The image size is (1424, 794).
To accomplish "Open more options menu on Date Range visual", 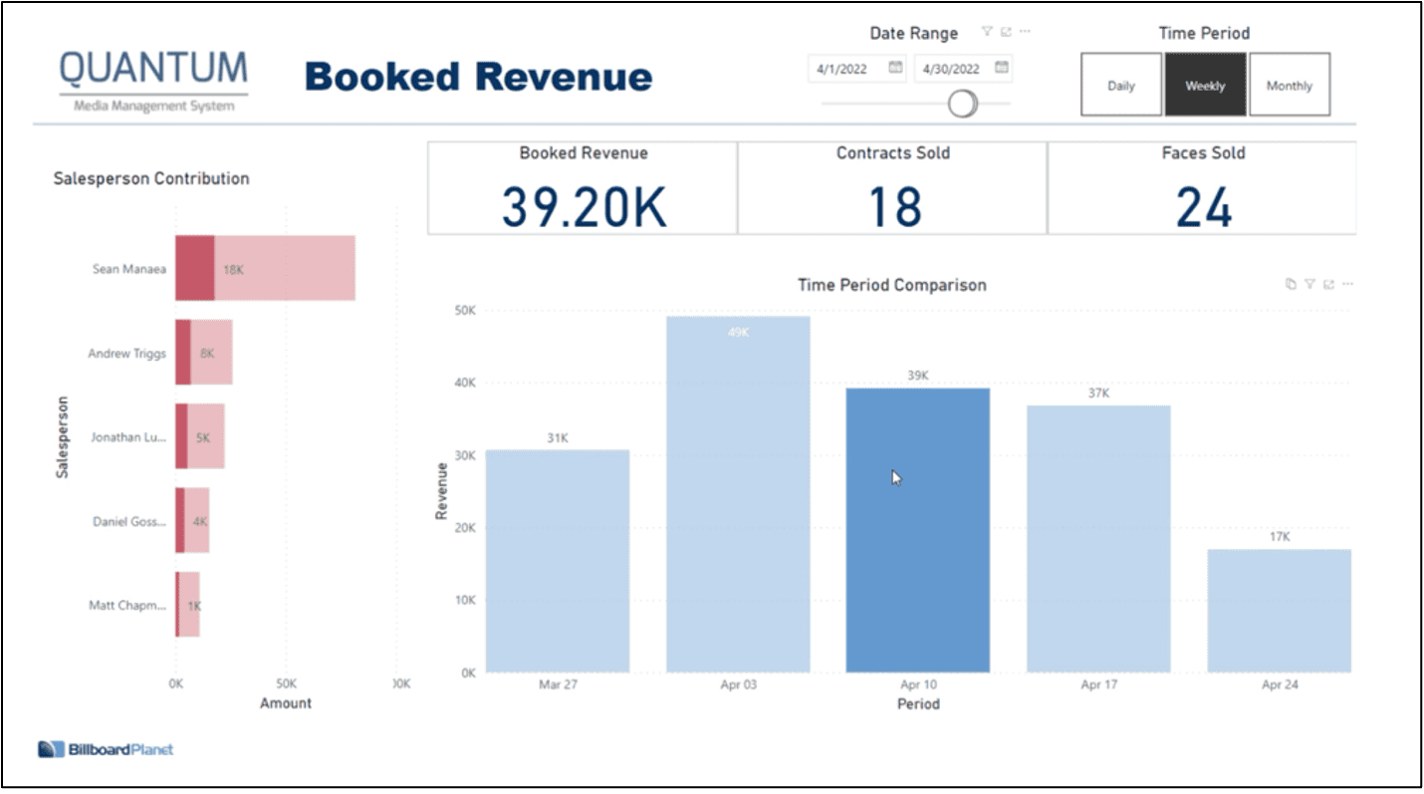I will tap(1024, 31).
